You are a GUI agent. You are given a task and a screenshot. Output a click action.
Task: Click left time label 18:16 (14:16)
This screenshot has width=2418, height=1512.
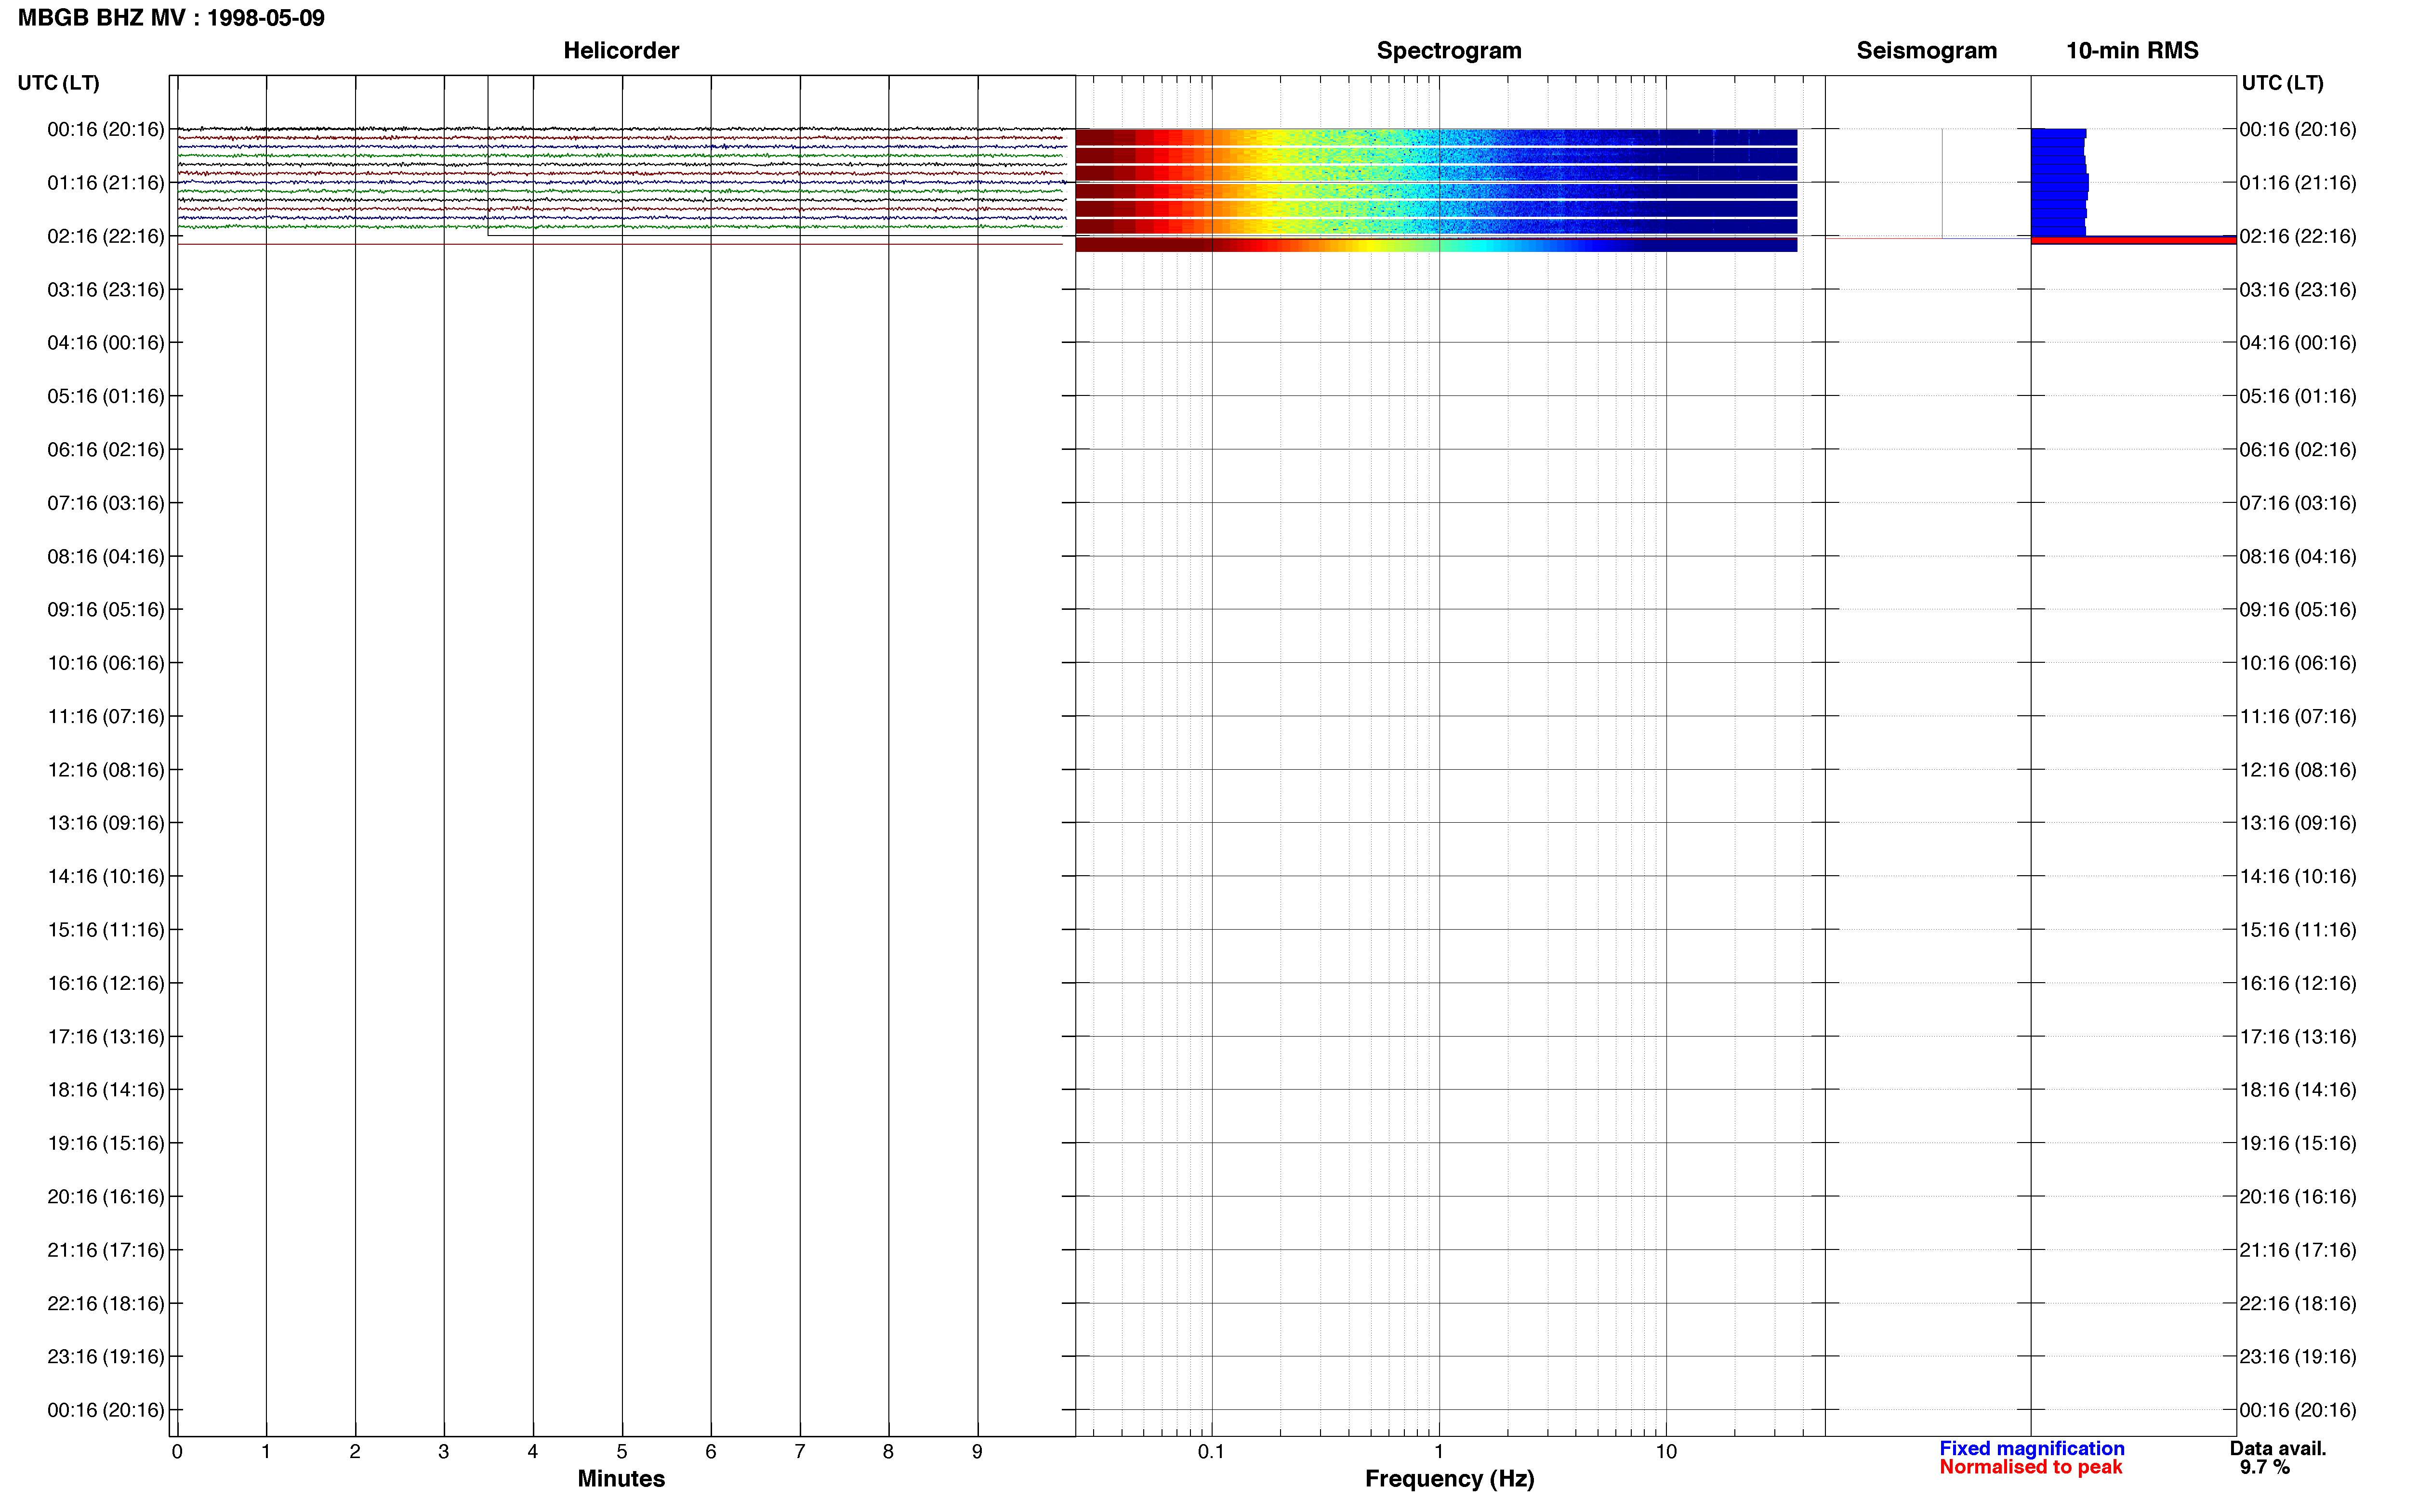pos(105,1090)
